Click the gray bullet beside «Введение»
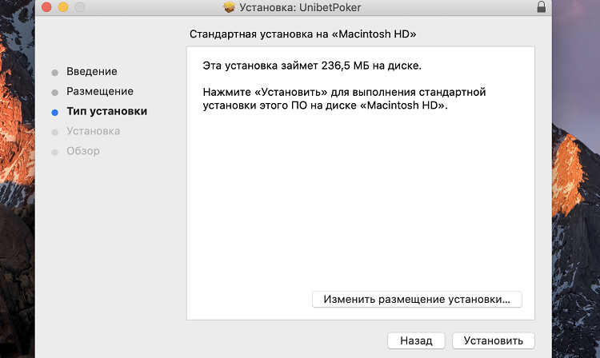600x358 pixels. pyautogui.click(x=54, y=73)
